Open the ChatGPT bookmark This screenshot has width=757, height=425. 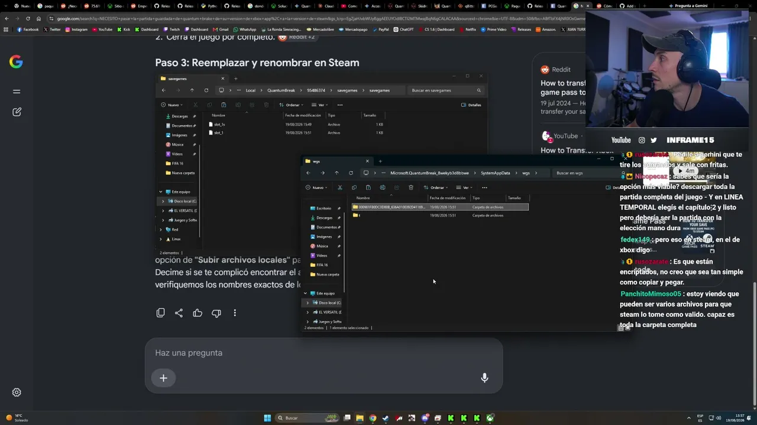click(403, 30)
